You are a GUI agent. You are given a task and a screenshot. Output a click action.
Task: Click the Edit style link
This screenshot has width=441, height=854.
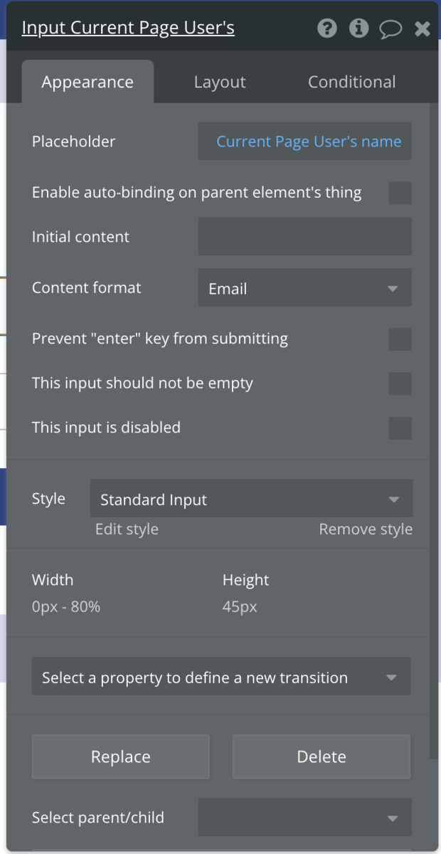tap(127, 529)
